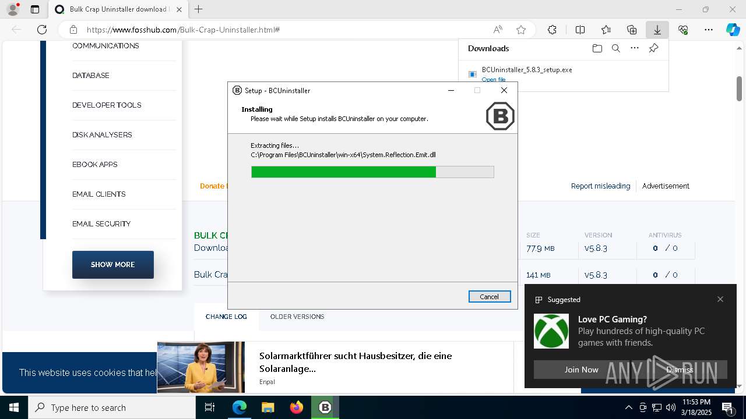Open Windows Start menu

coord(14,407)
